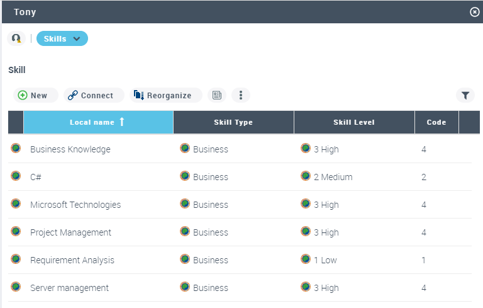483x308 pixels.
Task: Close the Tony panel
Action: (474, 12)
